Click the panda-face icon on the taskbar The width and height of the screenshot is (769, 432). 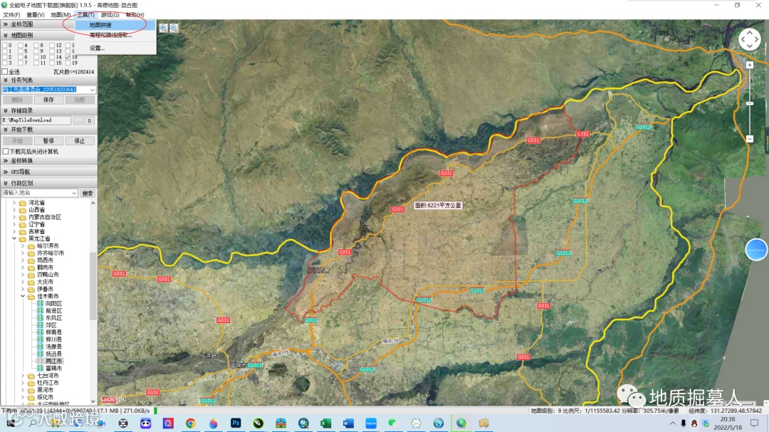(146, 423)
